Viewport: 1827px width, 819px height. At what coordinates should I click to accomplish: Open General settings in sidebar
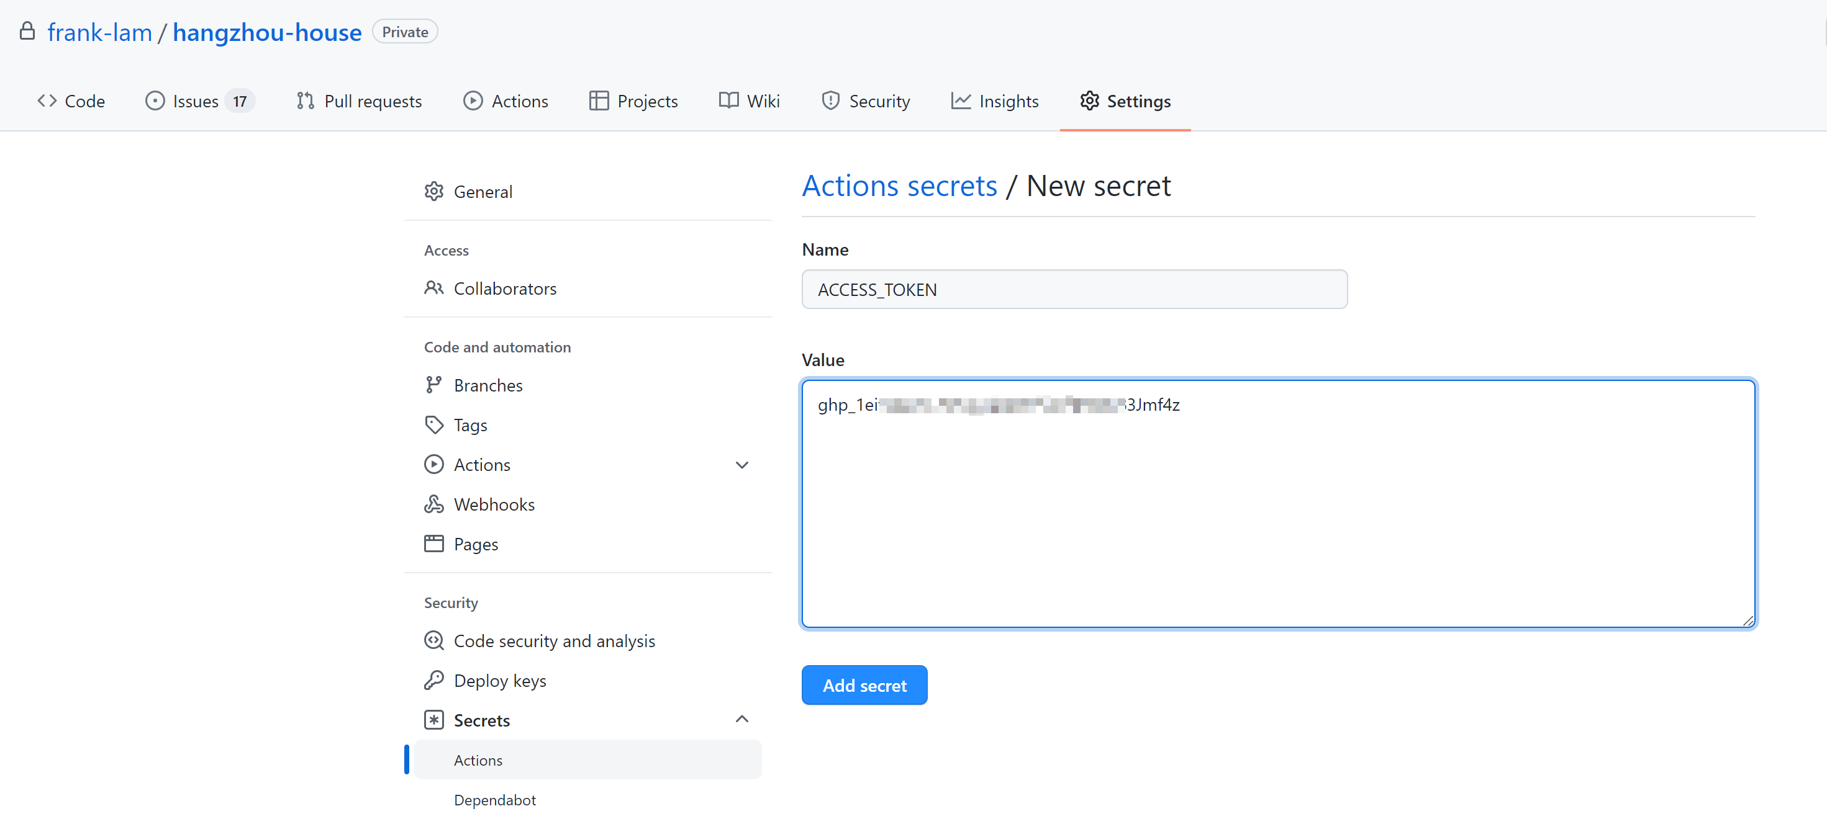(x=588, y=192)
